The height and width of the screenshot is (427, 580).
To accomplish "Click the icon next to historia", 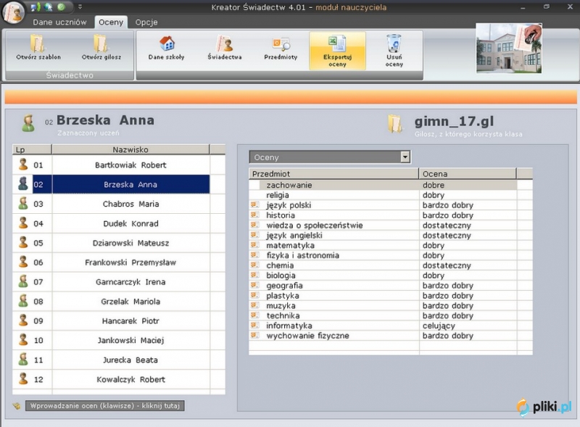I will pyautogui.click(x=254, y=215).
